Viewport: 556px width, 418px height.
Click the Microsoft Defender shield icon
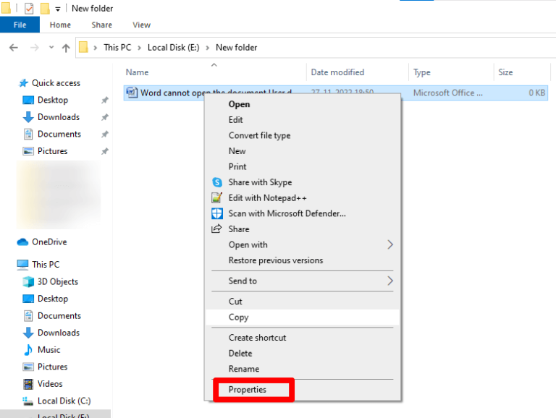click(216, 213)
